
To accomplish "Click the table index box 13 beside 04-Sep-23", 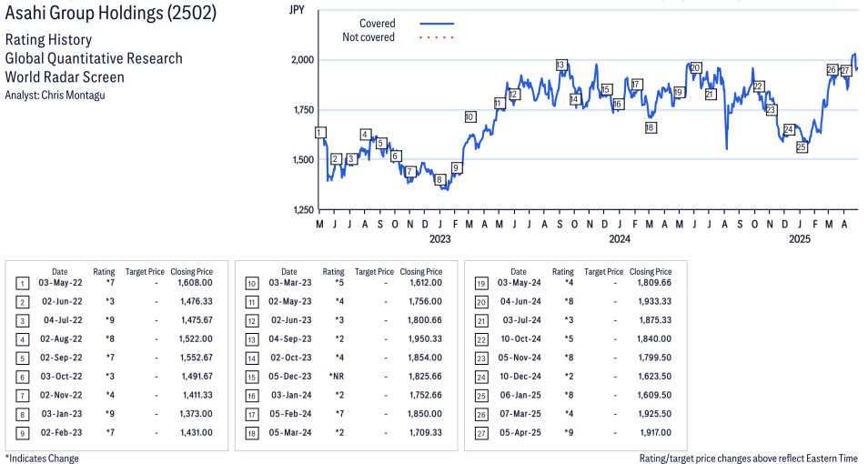I will click(x=252, y=340).
